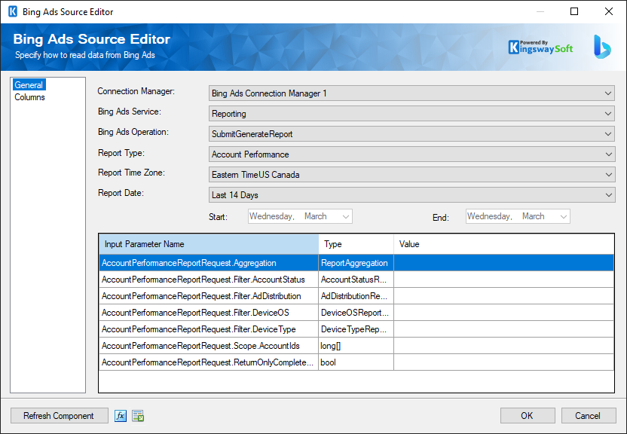Click the Value cell for Filter.AdDistribution

pos(504,296)
